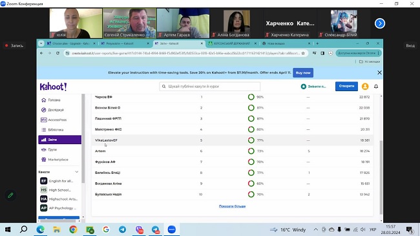
Task: Close the Choose plan browser tab
Action: pyautogui.click(x=94, y=43)
